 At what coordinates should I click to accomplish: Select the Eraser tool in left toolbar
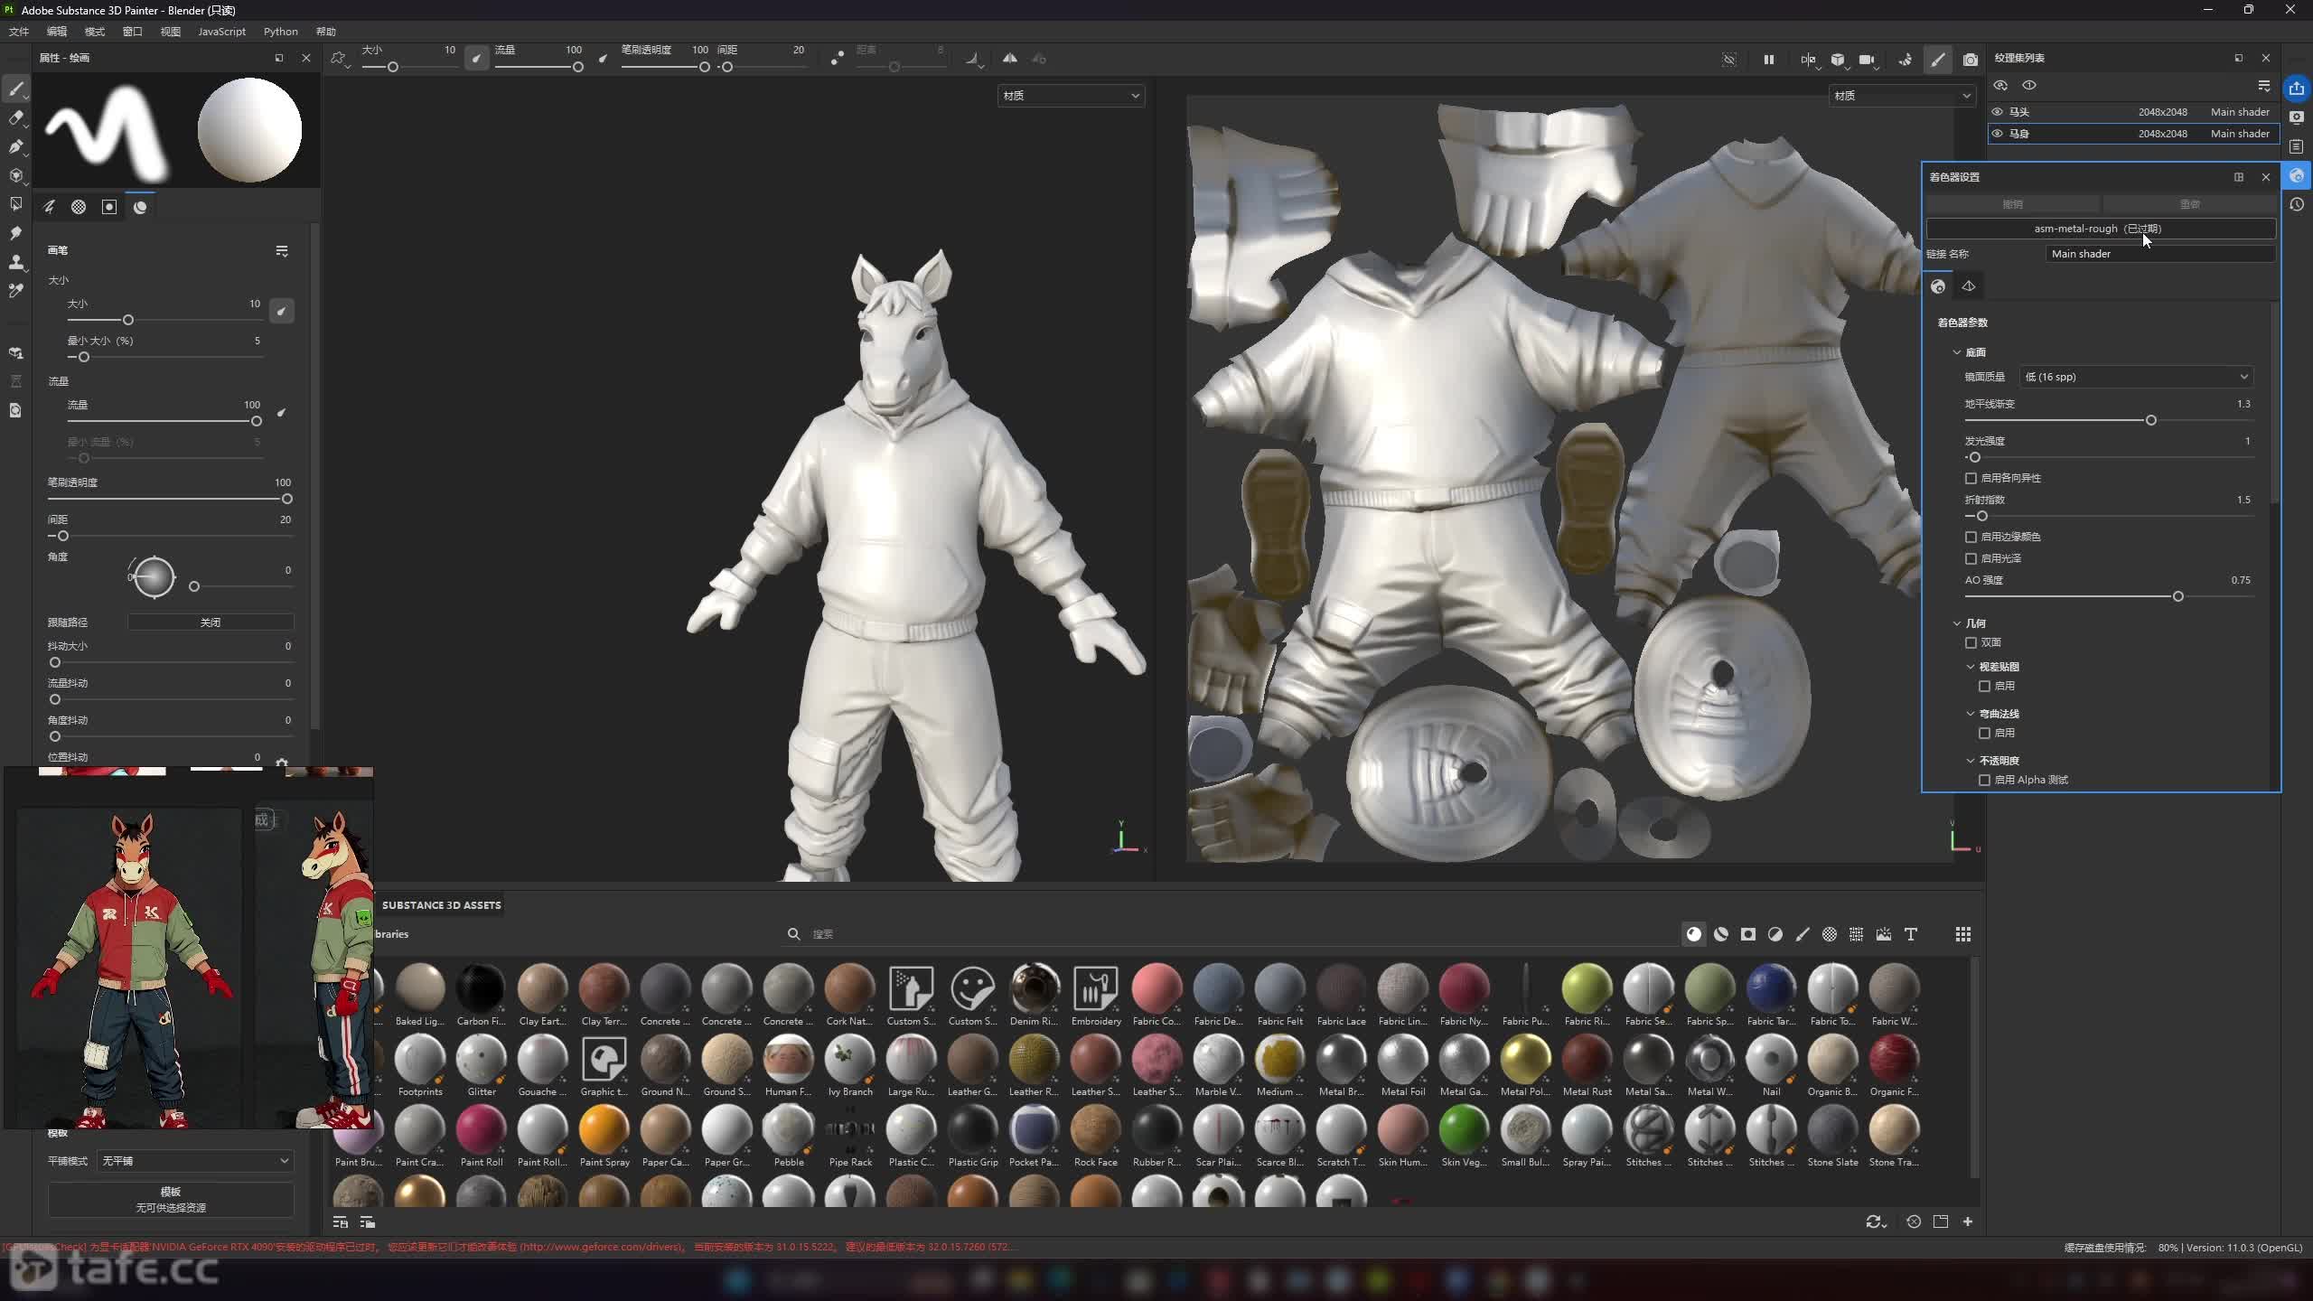coord(15,117)
